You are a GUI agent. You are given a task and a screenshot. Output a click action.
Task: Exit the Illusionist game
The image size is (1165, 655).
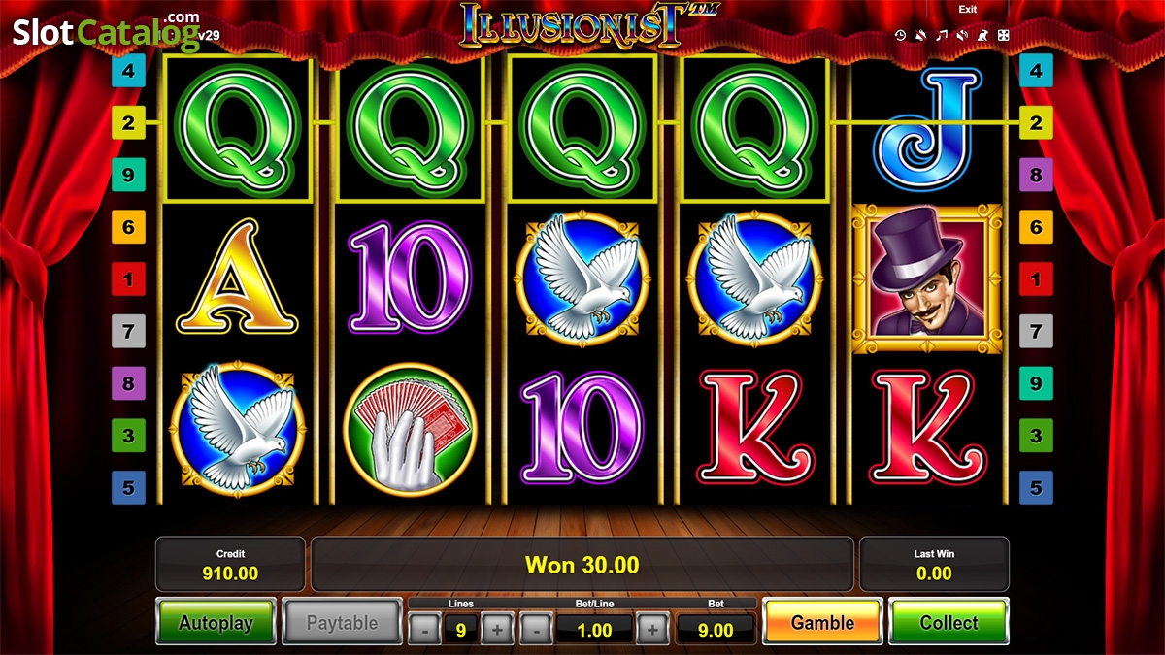(968, 9)
